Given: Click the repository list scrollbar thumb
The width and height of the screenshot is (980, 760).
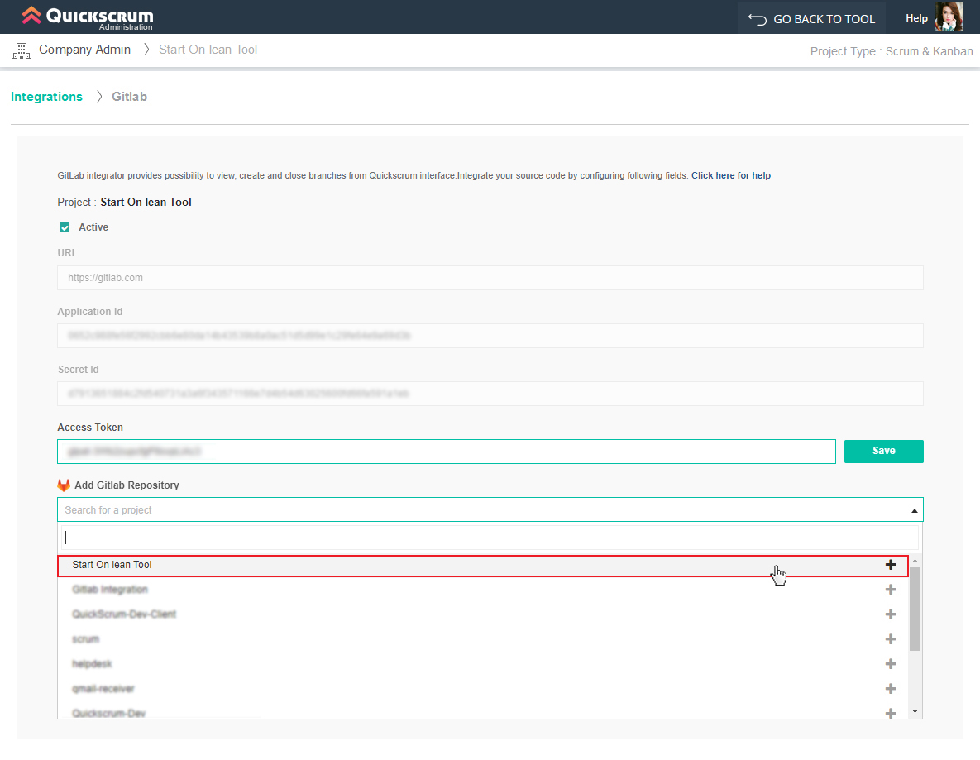Looking at the screenshot, I should click(x=915, y=609).
